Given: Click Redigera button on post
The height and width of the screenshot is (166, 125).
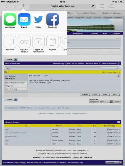Looking at the screenshot, I should (85, 95).
